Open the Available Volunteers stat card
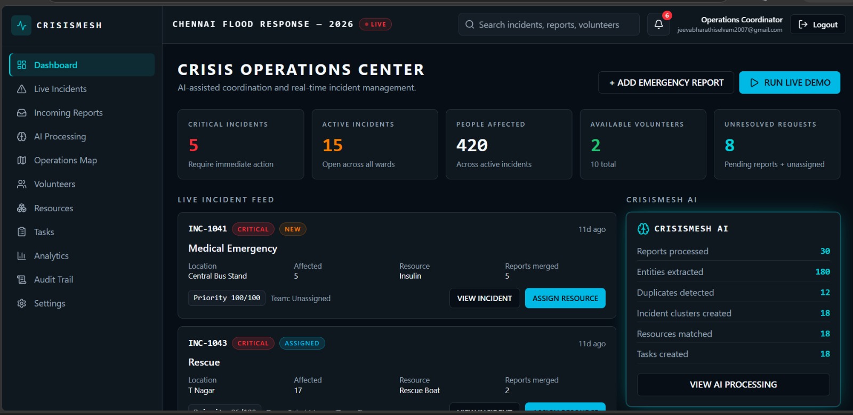Viewport: 853px width, 415px height. click(x=643, y=144)
